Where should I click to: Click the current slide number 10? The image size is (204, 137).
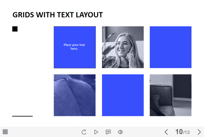coord(179,132)
